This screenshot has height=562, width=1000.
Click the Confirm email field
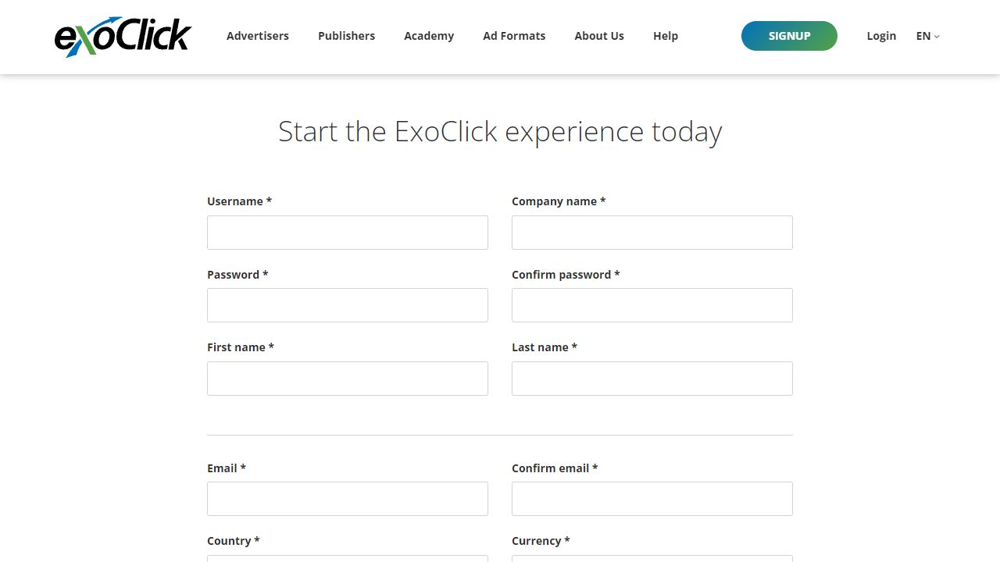[652, 499]
